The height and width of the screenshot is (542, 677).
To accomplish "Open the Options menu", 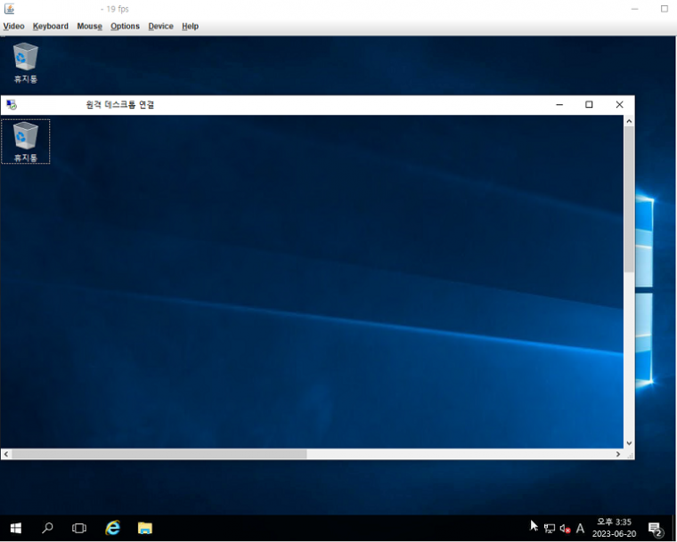I will [x=125, y=27].
